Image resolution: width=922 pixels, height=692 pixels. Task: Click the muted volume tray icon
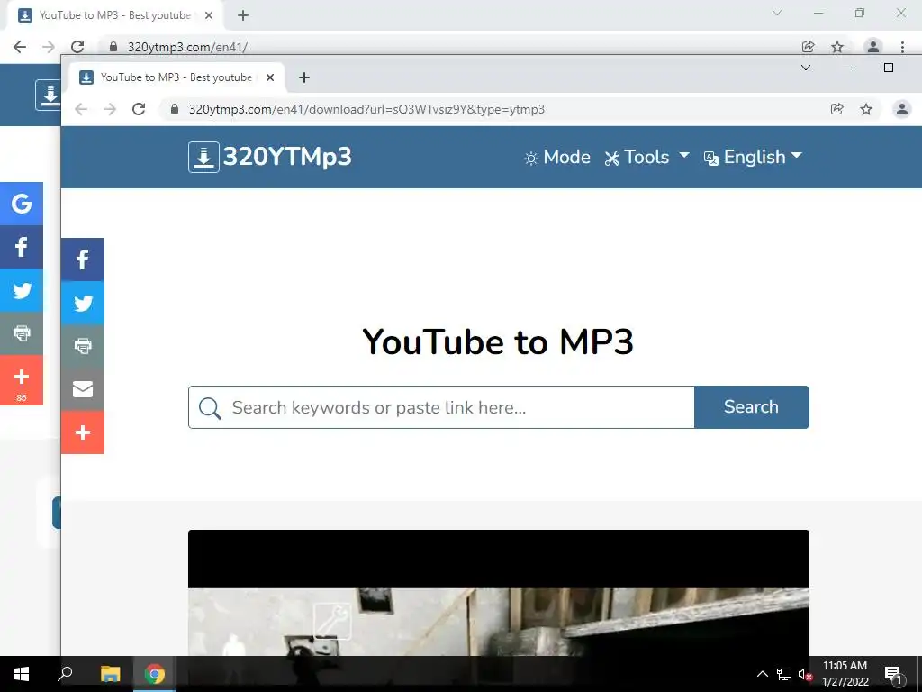805,674
